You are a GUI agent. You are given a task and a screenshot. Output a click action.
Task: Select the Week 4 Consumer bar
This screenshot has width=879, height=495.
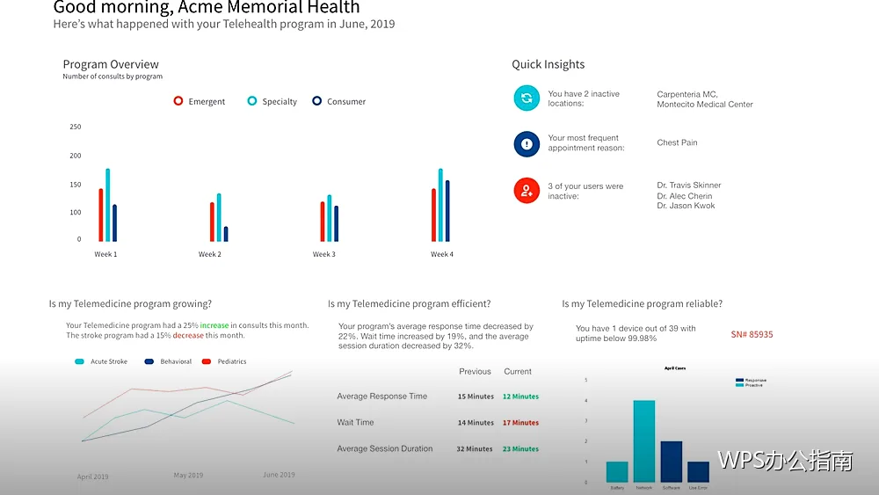click(x=447, y=211)
